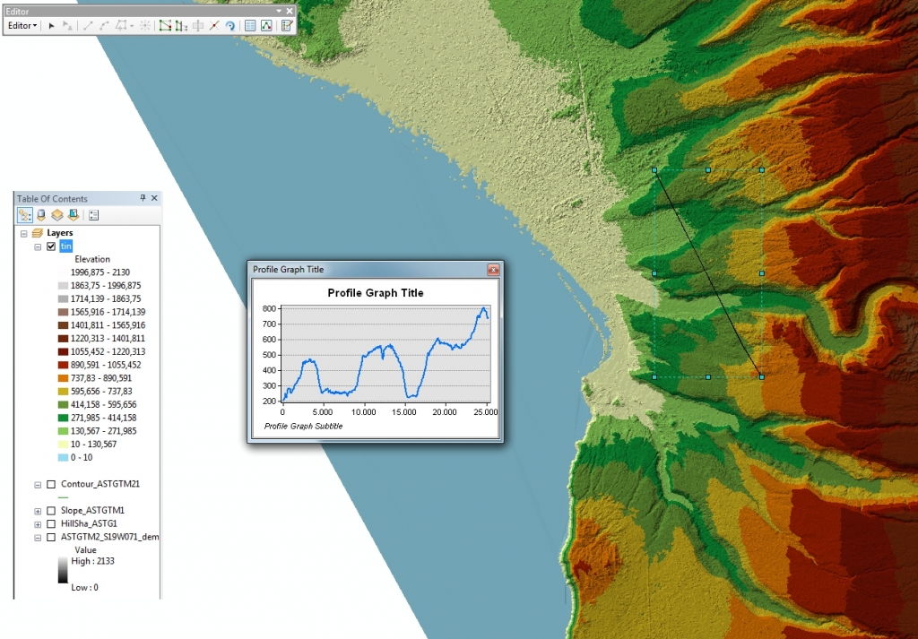Select the Profile Graph Title text

tap(374, 293)
